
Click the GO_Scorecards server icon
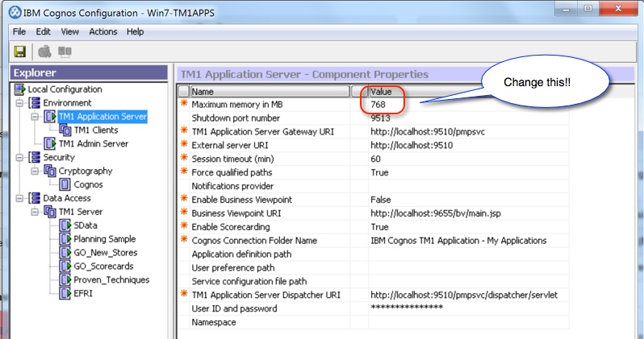(x=65, y=266)
